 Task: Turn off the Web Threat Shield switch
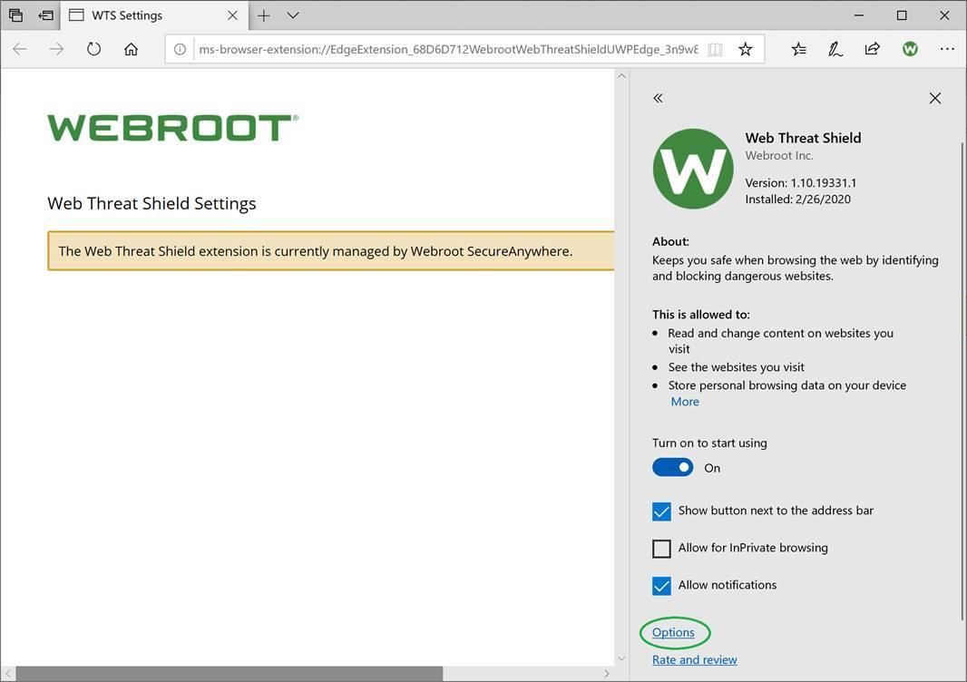(672, 468)
